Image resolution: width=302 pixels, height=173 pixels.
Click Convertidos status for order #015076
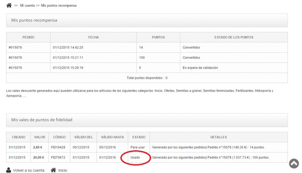191,47
